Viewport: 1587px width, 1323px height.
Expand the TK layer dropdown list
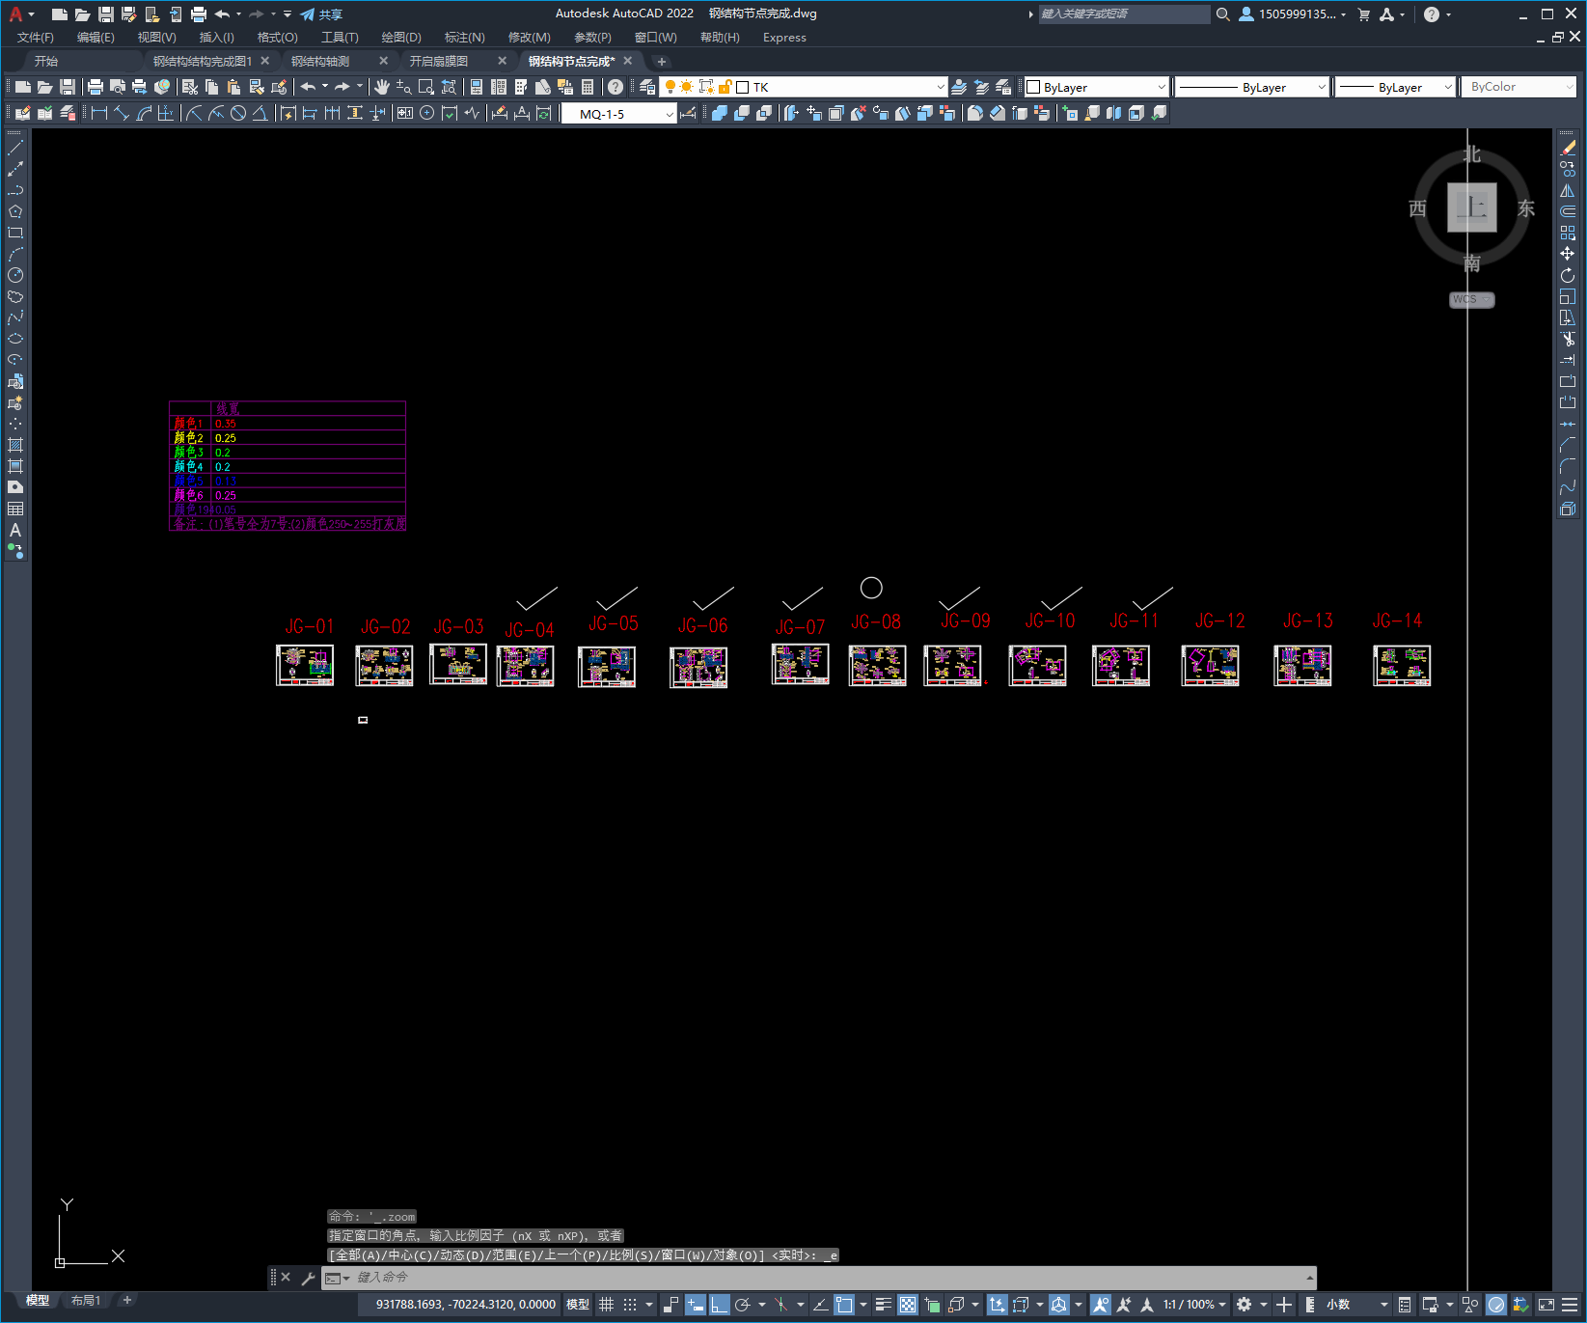(x=941, y=87)
